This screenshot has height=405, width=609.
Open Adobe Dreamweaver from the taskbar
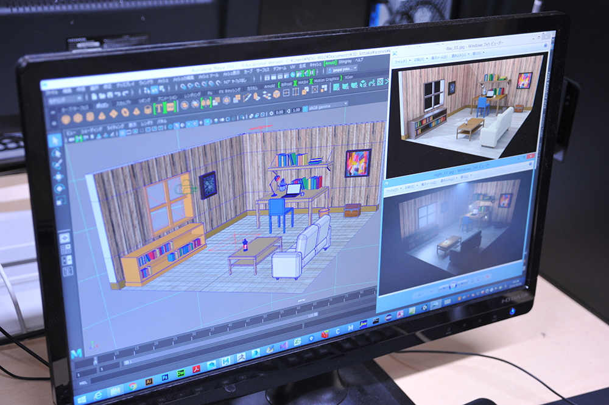click(181, 373)
